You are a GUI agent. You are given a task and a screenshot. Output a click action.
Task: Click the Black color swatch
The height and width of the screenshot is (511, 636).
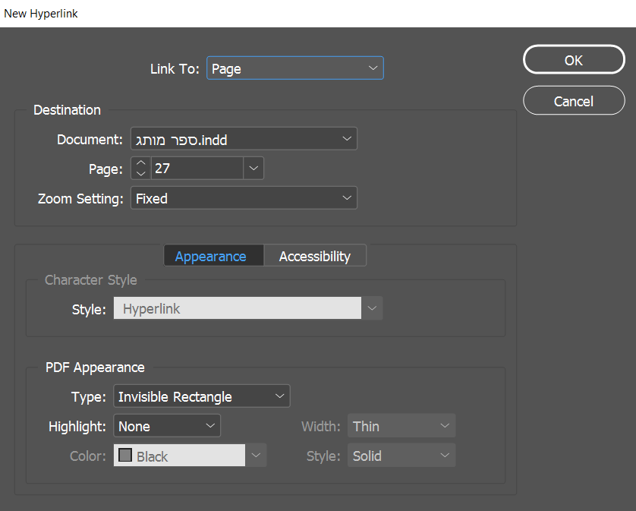click(x=124, y=456)
